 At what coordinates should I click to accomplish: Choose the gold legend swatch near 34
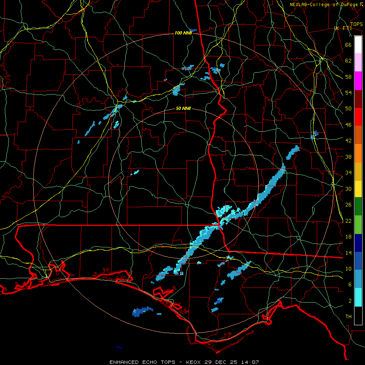click(x=358, y=172)
